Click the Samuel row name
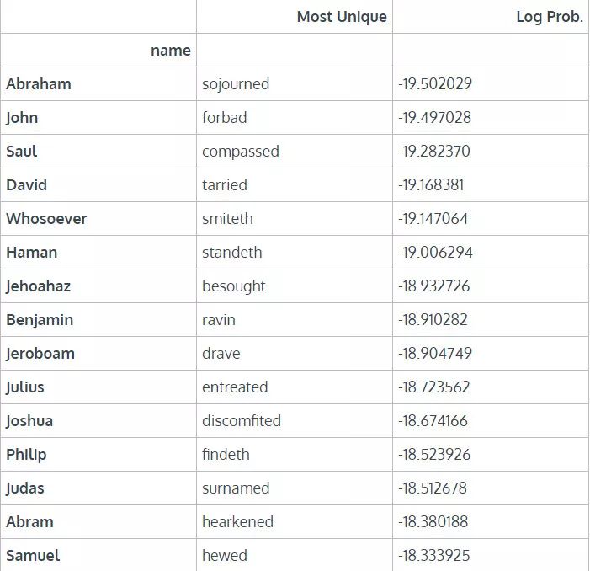 coord(33,556)
